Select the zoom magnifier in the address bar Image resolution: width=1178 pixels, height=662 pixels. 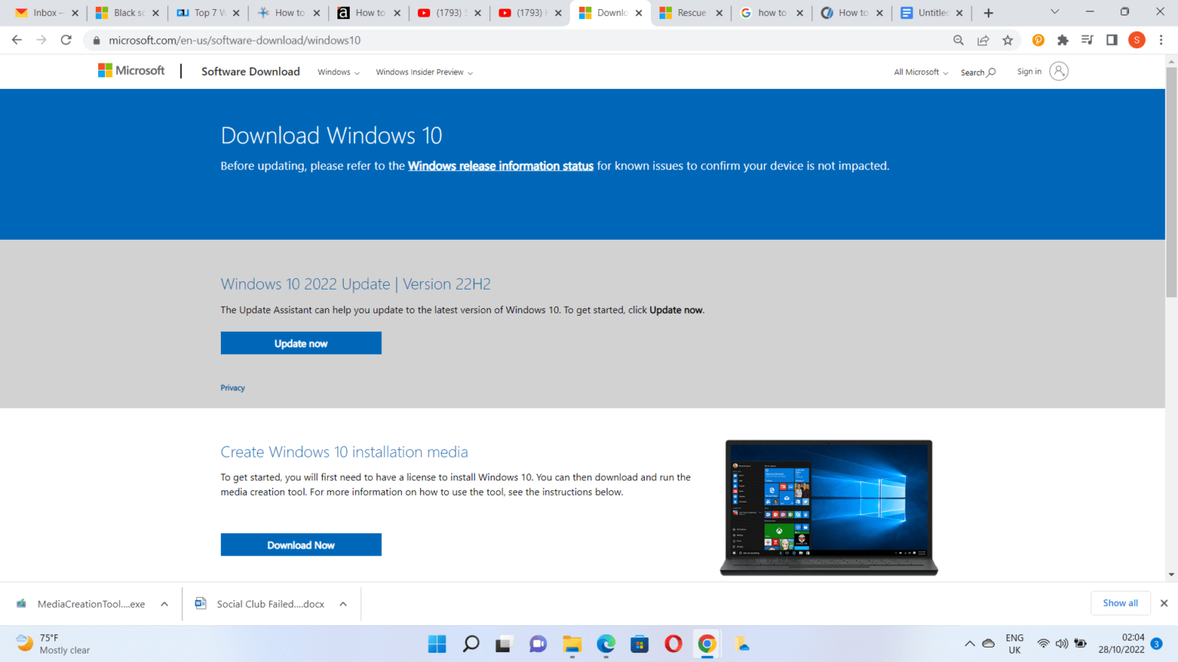click(959, 40)
